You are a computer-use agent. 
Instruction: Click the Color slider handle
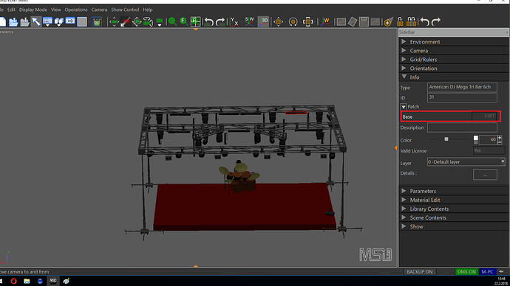point(446,139)
